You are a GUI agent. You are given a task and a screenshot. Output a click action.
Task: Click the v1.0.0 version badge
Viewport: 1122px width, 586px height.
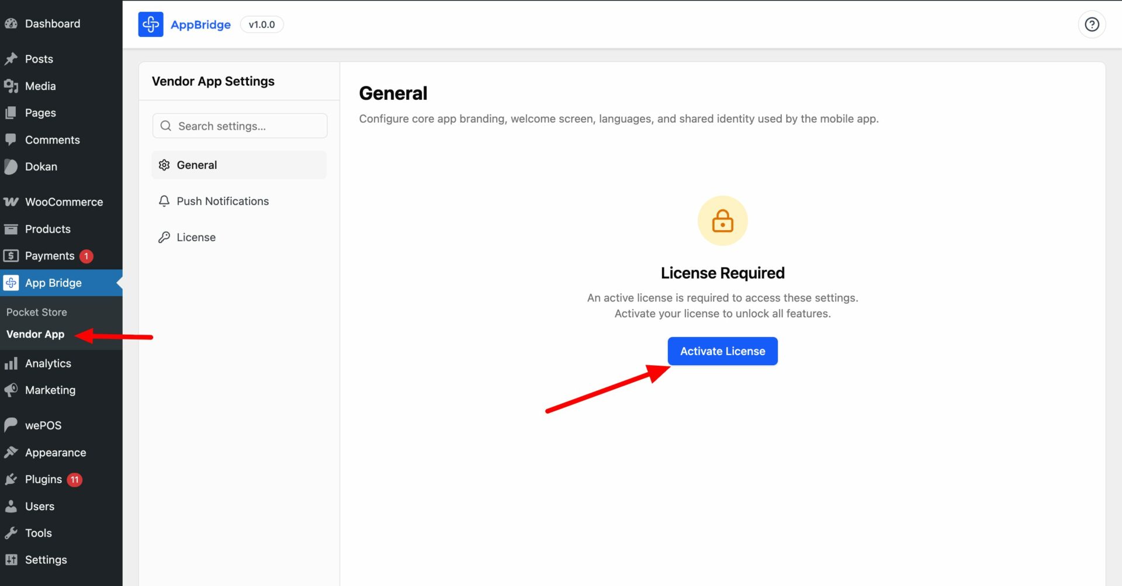(262, 25)
